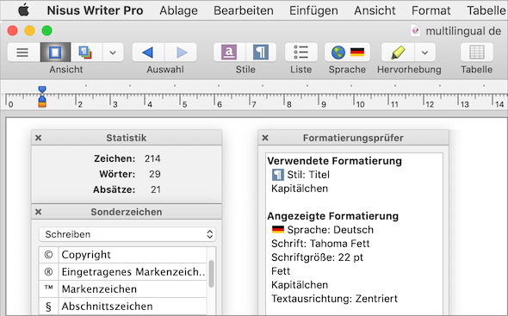The height and width of the screenshot is (316, 508).
Task: Click the paragraph style icon beside Stil: Titel
Action: coord(278,175)
